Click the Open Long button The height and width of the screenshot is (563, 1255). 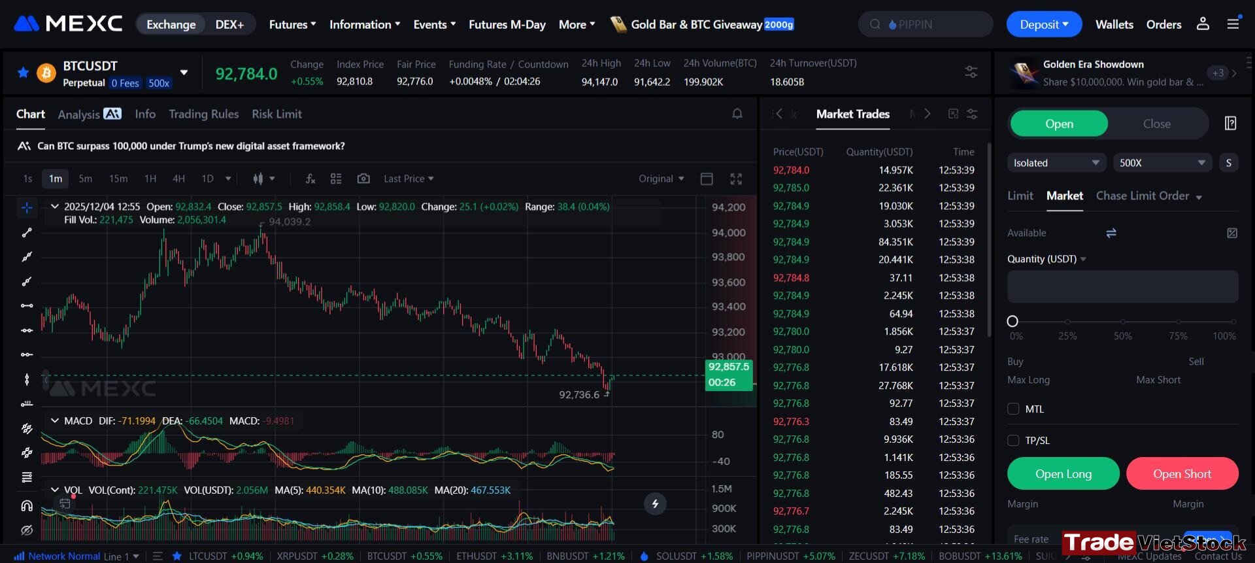(1063, 474)
